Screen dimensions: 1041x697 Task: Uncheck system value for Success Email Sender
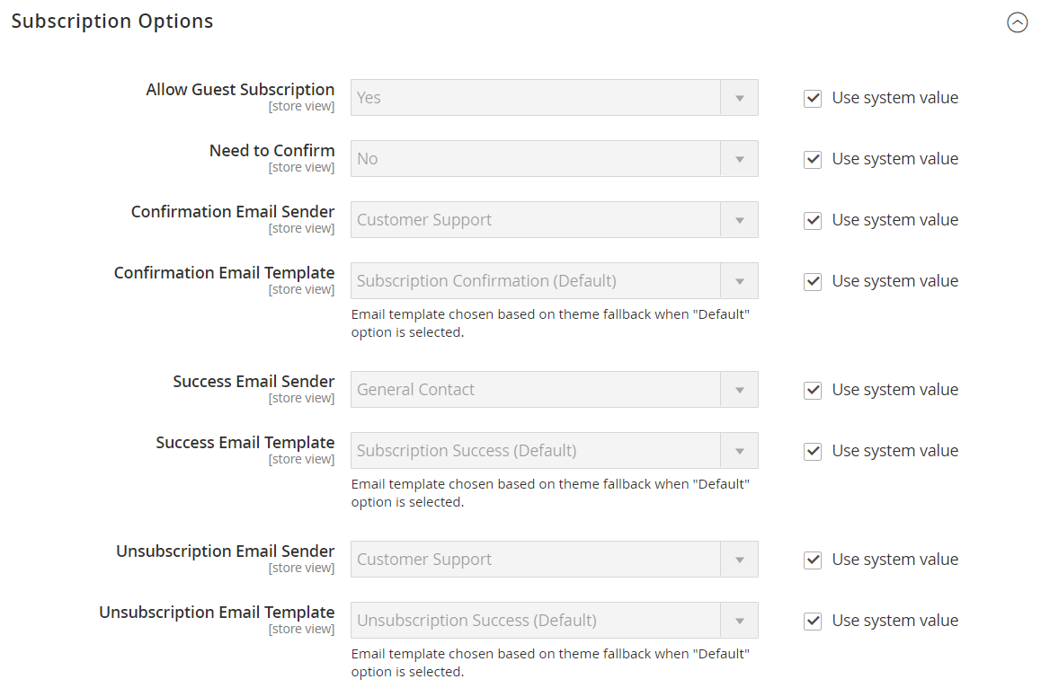(x=813, y=390)
